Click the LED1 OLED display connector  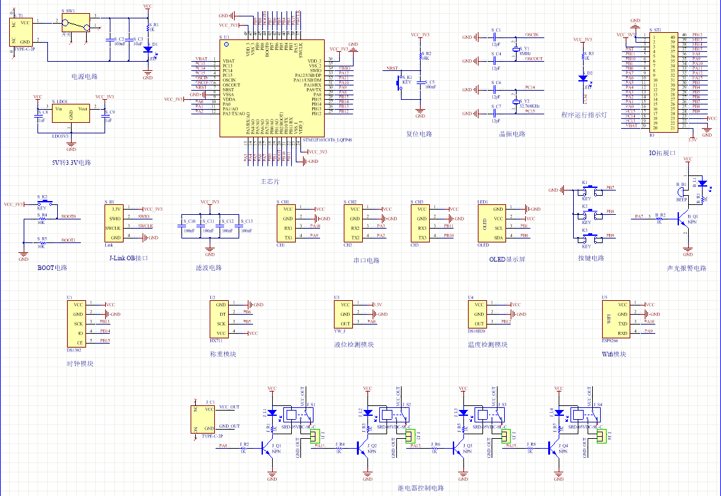[x=492, y=223]
